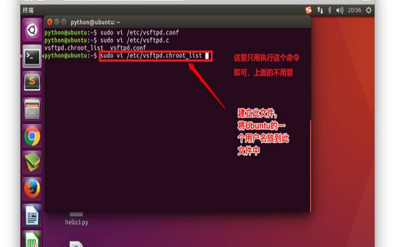Open the green books application icon
This screenshot has height=247, width=395.
32,162
